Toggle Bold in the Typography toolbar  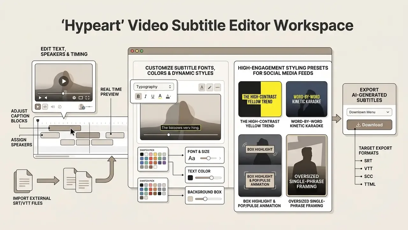click(138, 96)
